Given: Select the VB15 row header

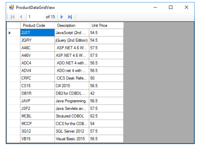Looking at the screenshot, I should pos(13,139).
